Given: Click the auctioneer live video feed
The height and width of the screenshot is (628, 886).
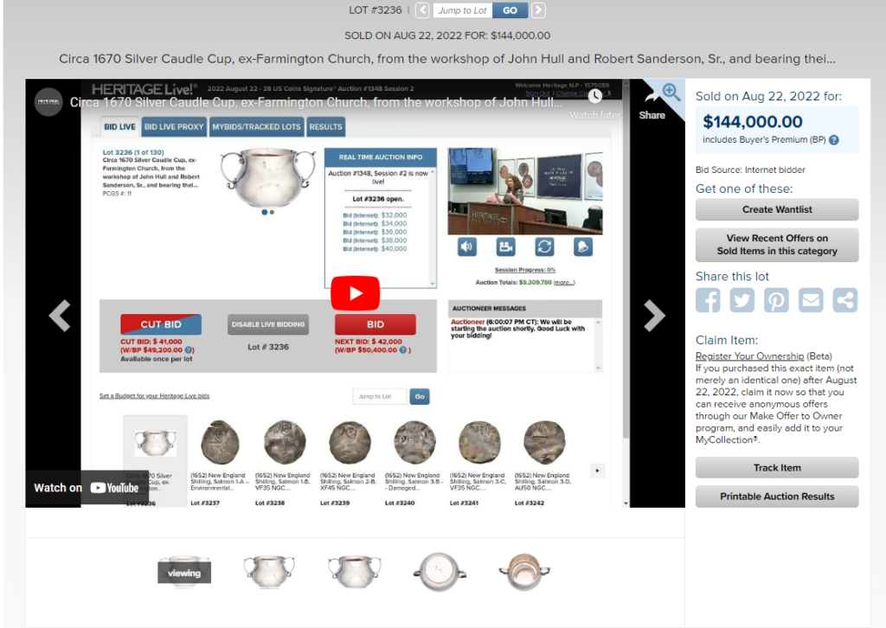Looking at the screenshot, I should tap(525, 191).
